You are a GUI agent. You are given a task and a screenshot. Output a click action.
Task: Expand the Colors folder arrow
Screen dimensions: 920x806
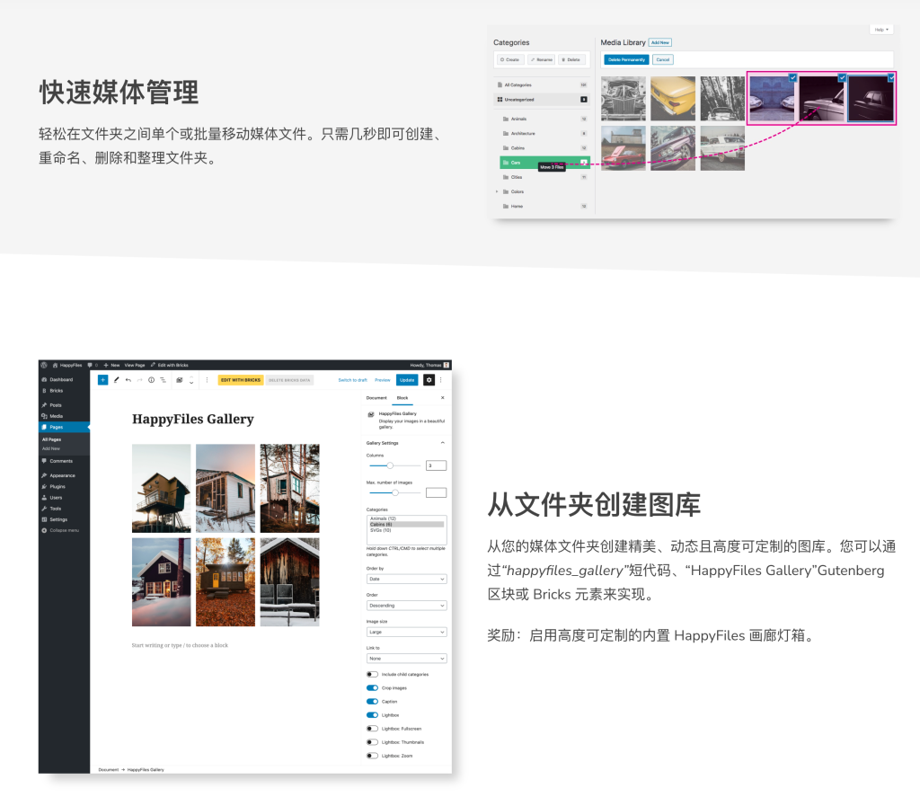coord(497,191)
